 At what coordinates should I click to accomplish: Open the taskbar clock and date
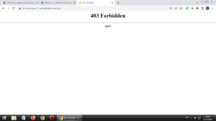pyautogui.click(x=208, y=118)
